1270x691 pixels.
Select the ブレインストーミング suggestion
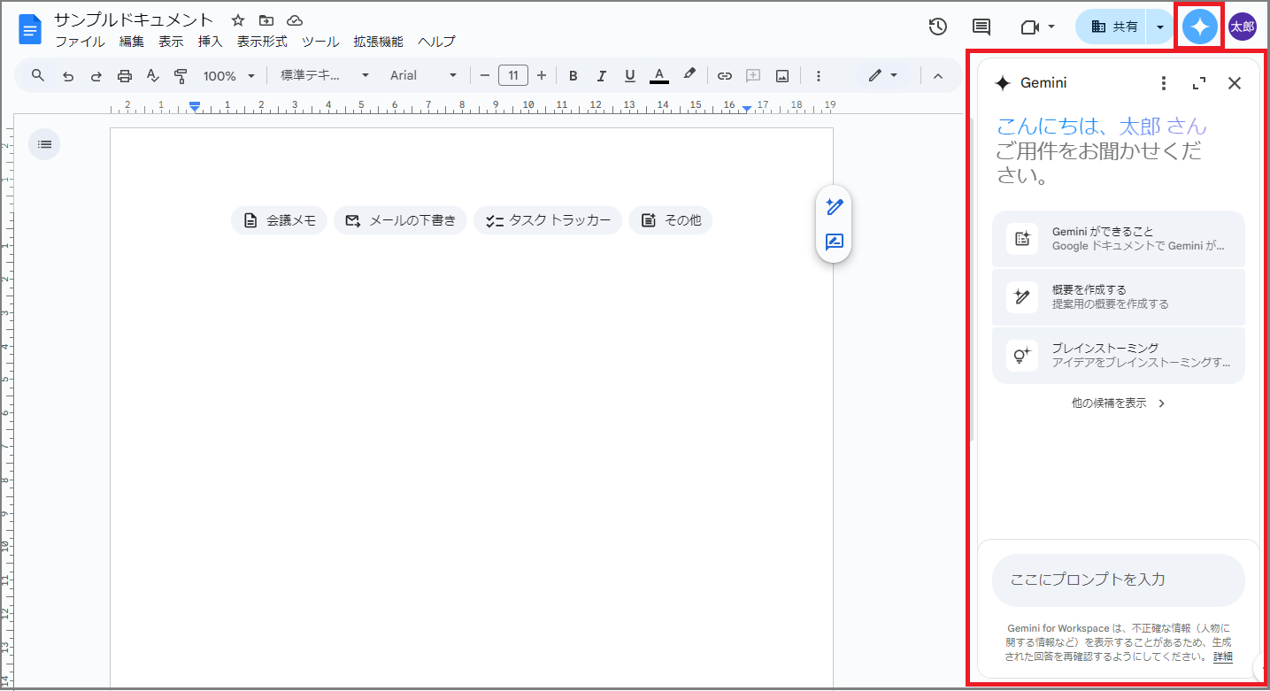coord(1119,356)
